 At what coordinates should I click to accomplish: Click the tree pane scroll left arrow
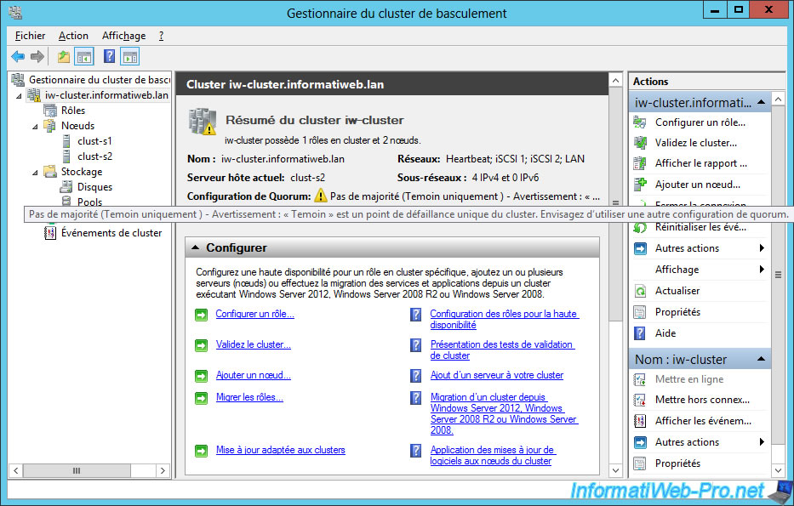pos(15,470)
